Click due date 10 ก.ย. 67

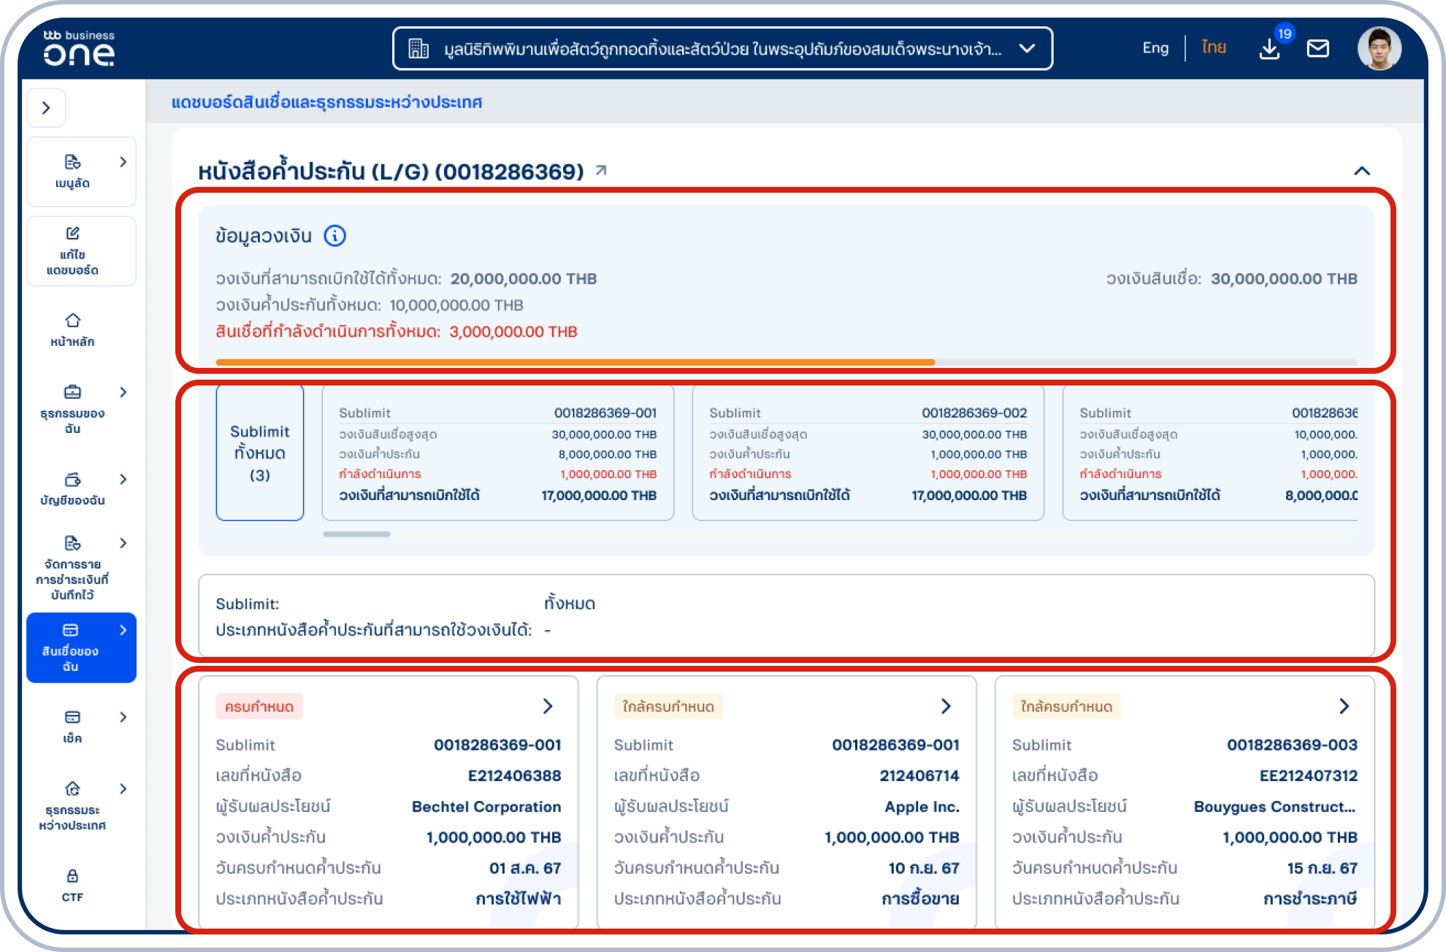click(x=924, y=868)
